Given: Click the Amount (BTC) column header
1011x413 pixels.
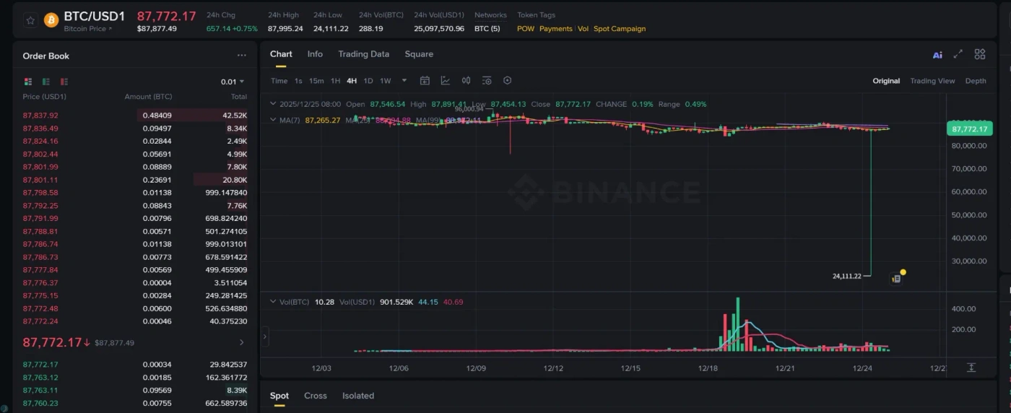Looking at the screenshot, I should pyautogui.click(x=148, y=97).
